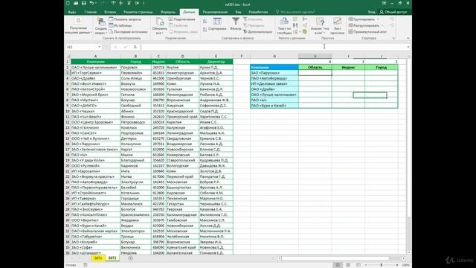Click the Компания header cell in column G
Image resolution: width=476 pixels, height=268 pixels.
pos(274,67)
